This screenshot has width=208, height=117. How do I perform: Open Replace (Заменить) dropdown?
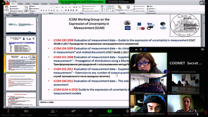point(151,9)
